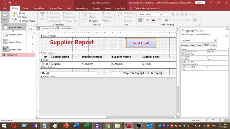Open Chrome from the taskbar
Screen dimensions: 230x129
click(107, 126)
